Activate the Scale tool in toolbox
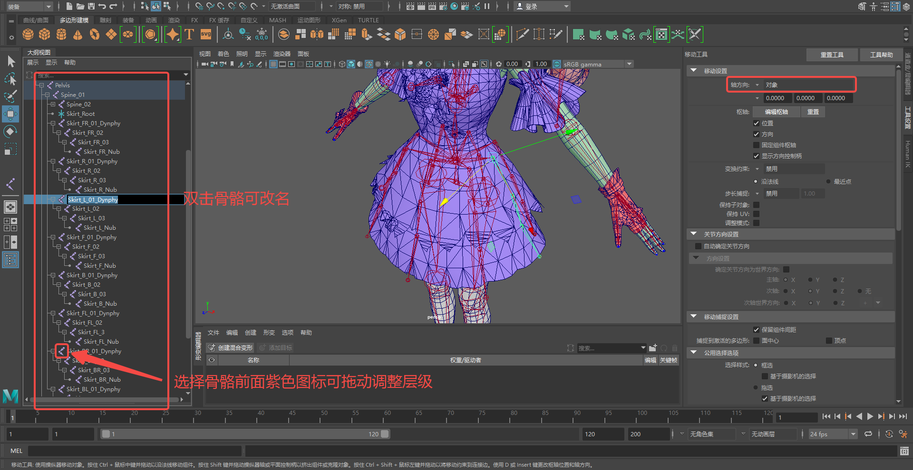913x470 pixels. (10, 149)
